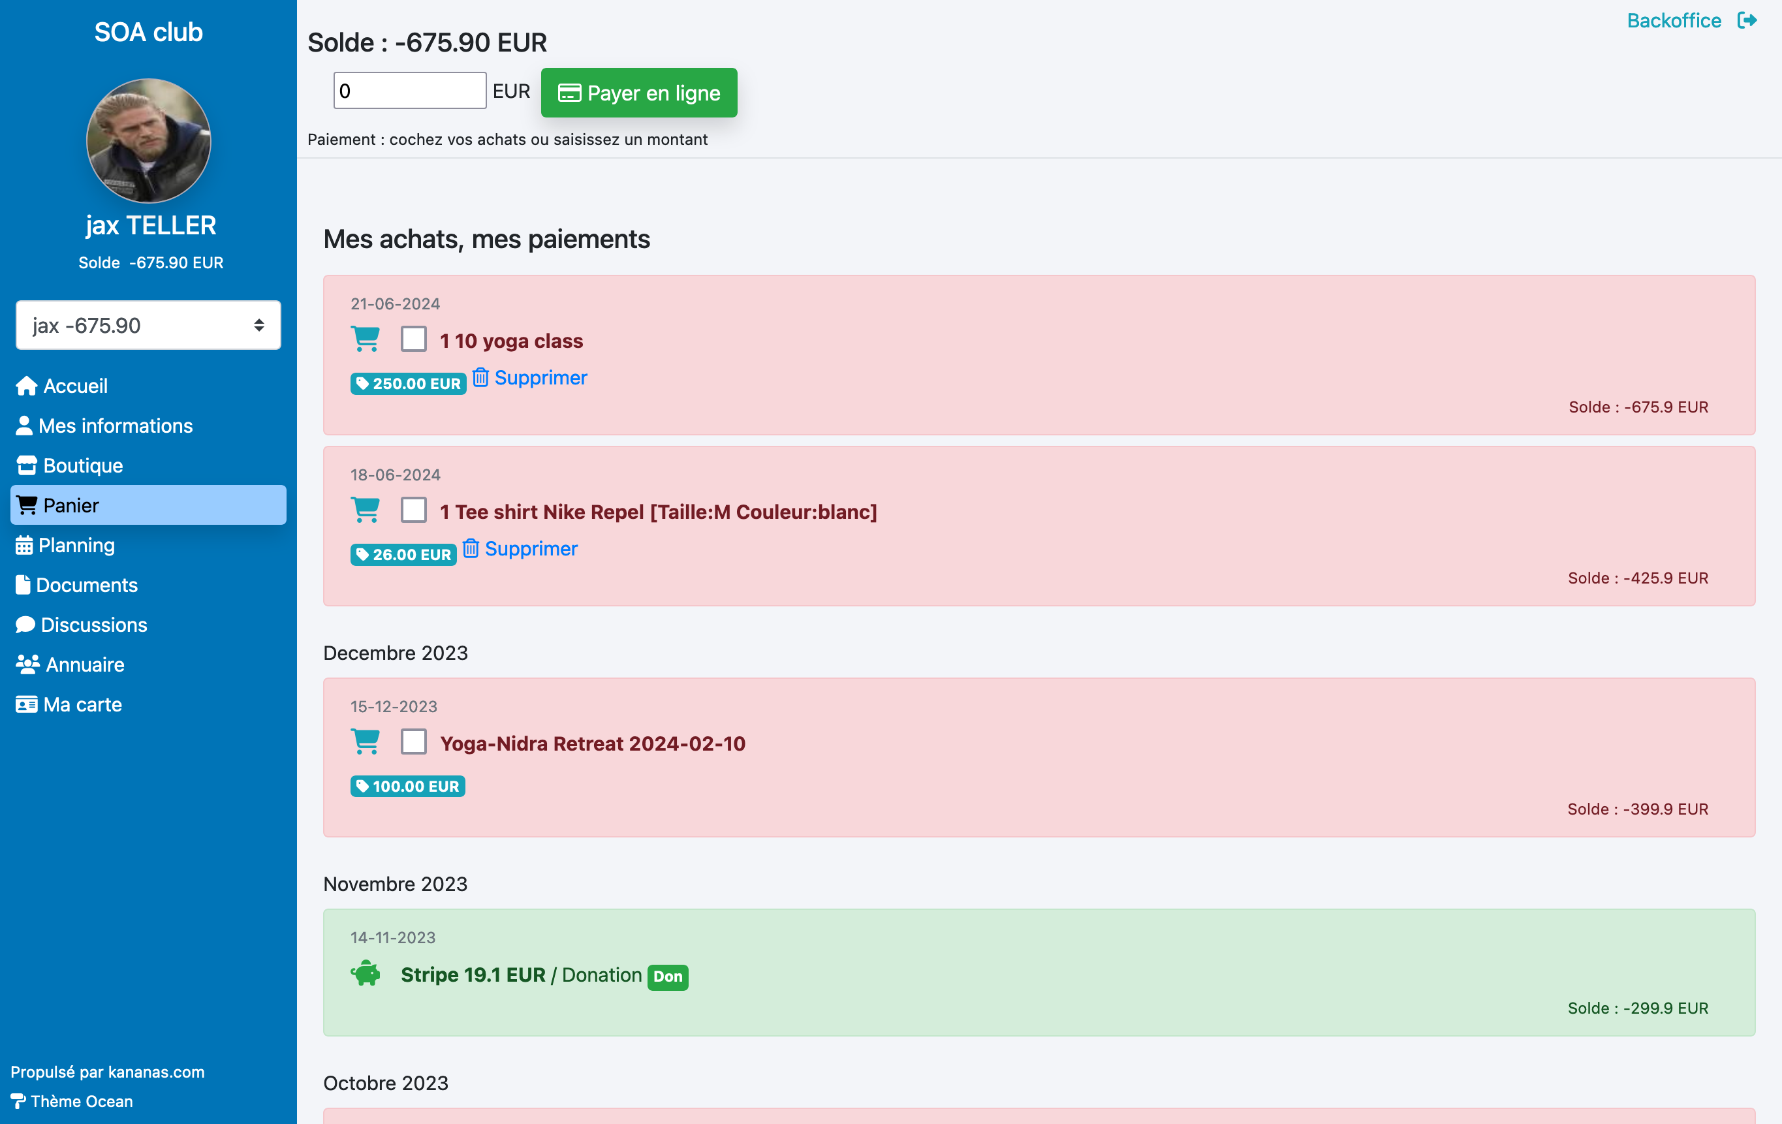Image resolution: width=1782 pixels, height=1124 pixels.
Task: Click Payer en ligne button
Action: tap(638, 93)
